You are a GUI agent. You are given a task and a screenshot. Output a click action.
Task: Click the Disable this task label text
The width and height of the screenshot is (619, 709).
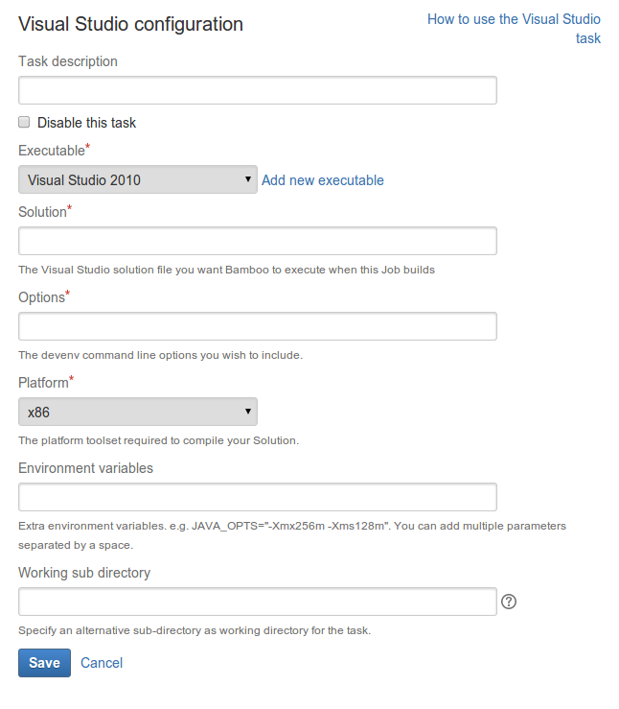(86, 123)
